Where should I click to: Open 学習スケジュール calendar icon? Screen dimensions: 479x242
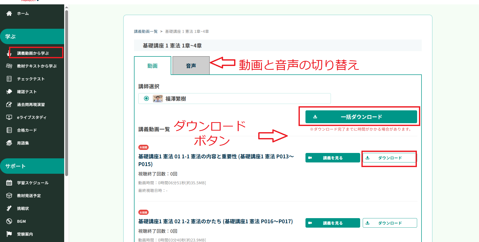(9, 183)
